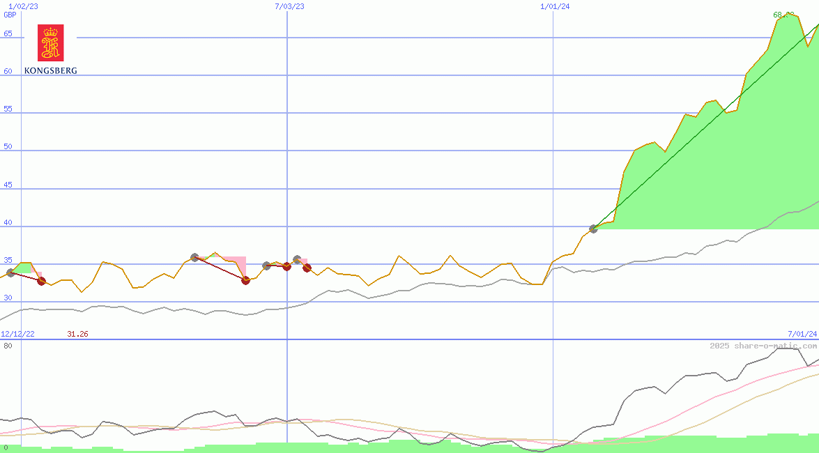Click the 50 price axis label
The width and height of the screenshot is (819, 453).
(x=8, y=146)
